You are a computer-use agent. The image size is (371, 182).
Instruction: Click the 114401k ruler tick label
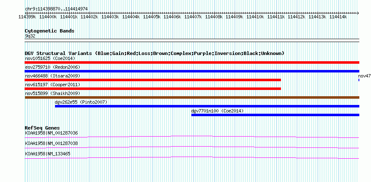(x=69, y=17)
